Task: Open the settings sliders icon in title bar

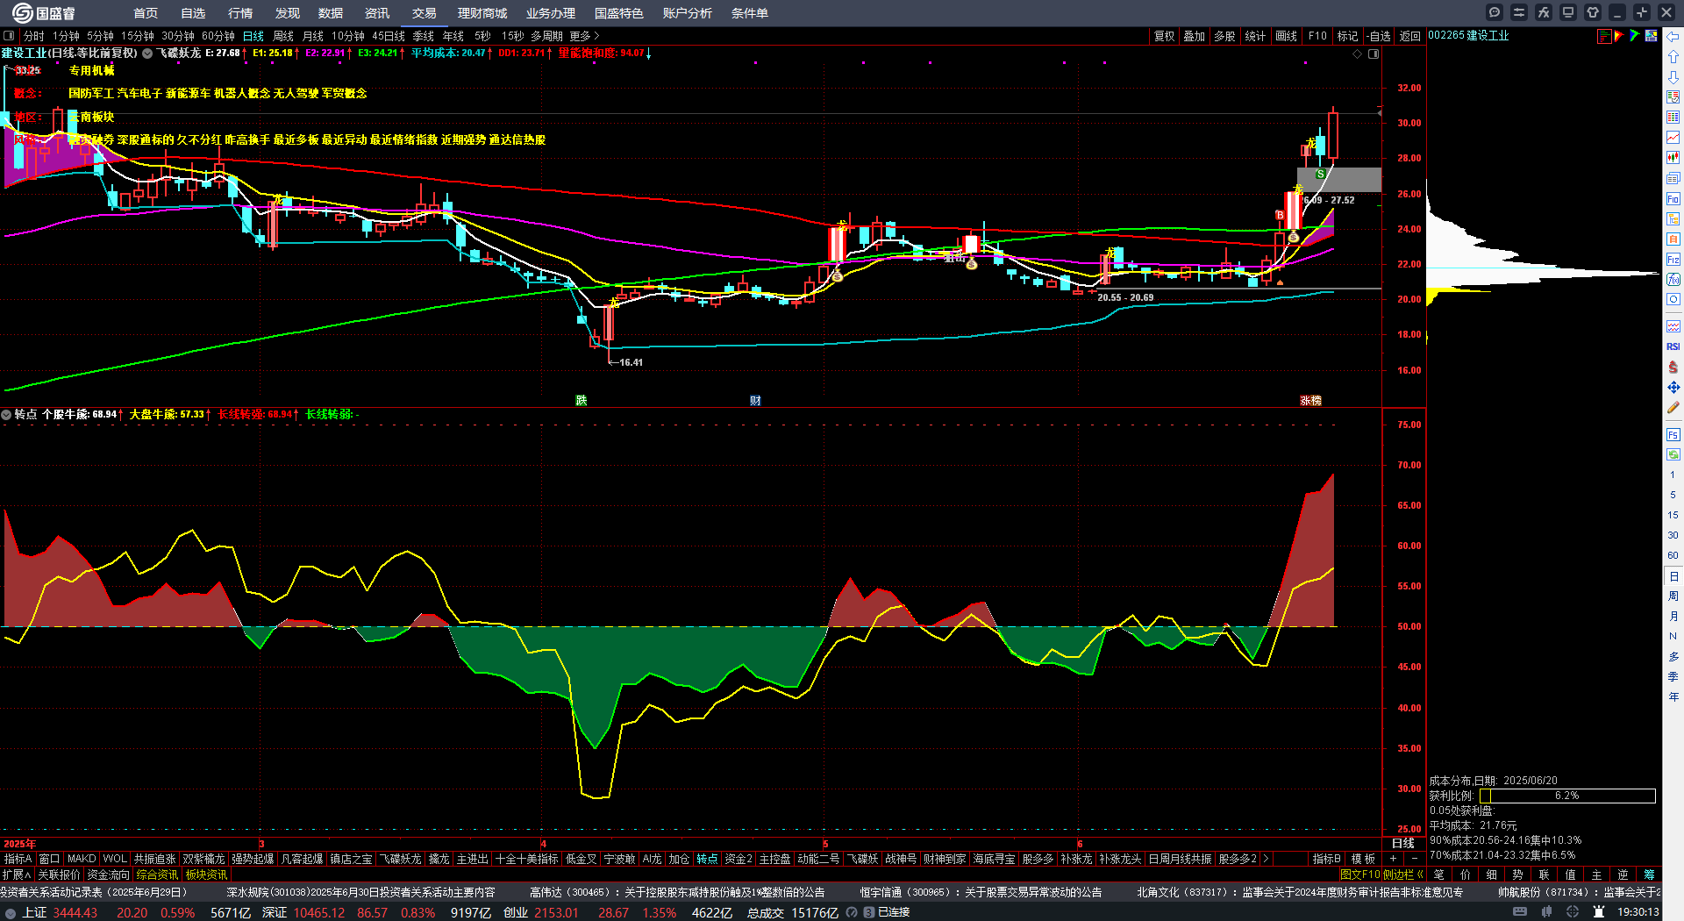Action: [1519, 12]
